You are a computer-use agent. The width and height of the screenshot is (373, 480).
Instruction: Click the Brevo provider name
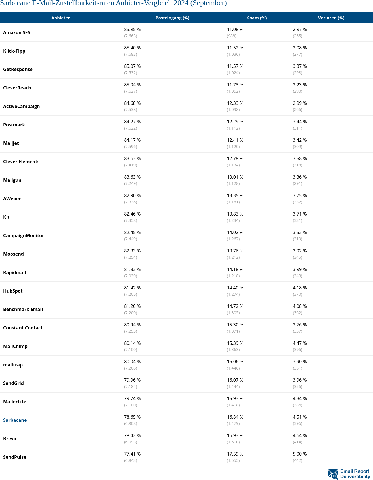[10, 439]
